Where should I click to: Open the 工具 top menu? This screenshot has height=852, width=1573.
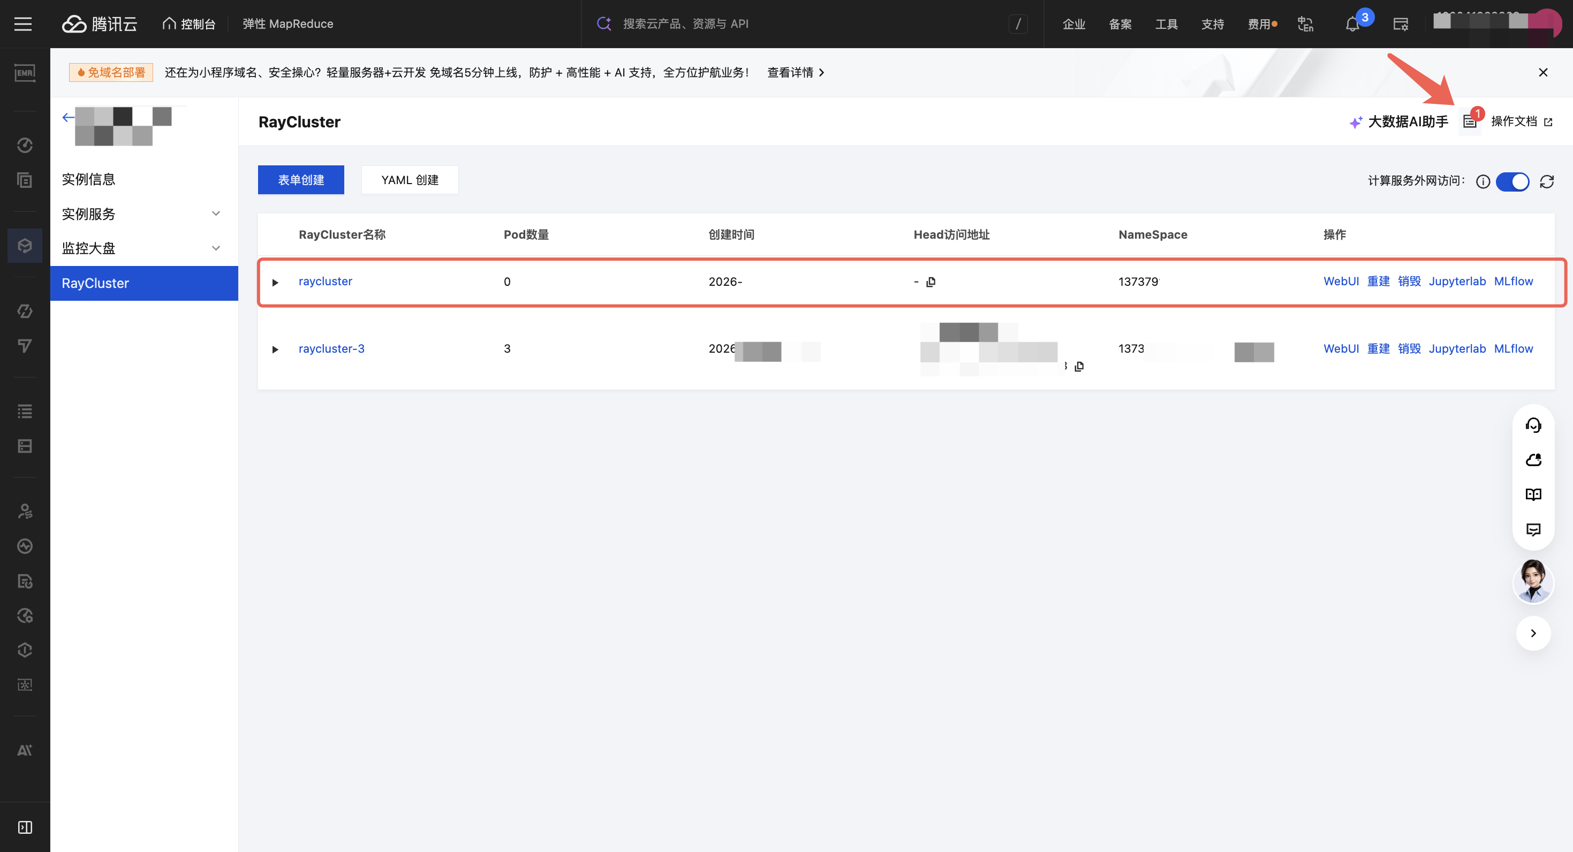point(1166,24)
